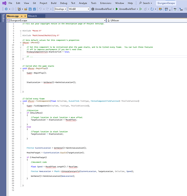Click the Navigate Backward arrow button
187x196 pixels.
(6, 9)
